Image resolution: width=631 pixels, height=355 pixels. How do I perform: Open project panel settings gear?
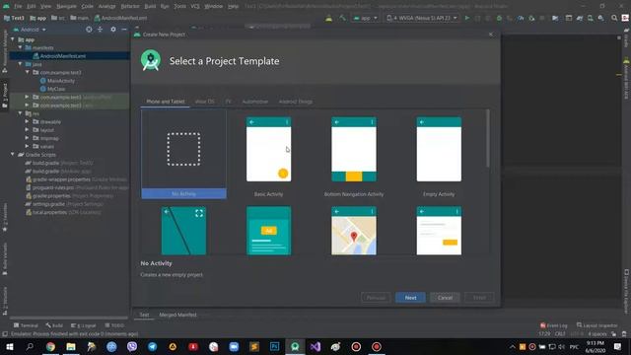click(x=113, y=30)
